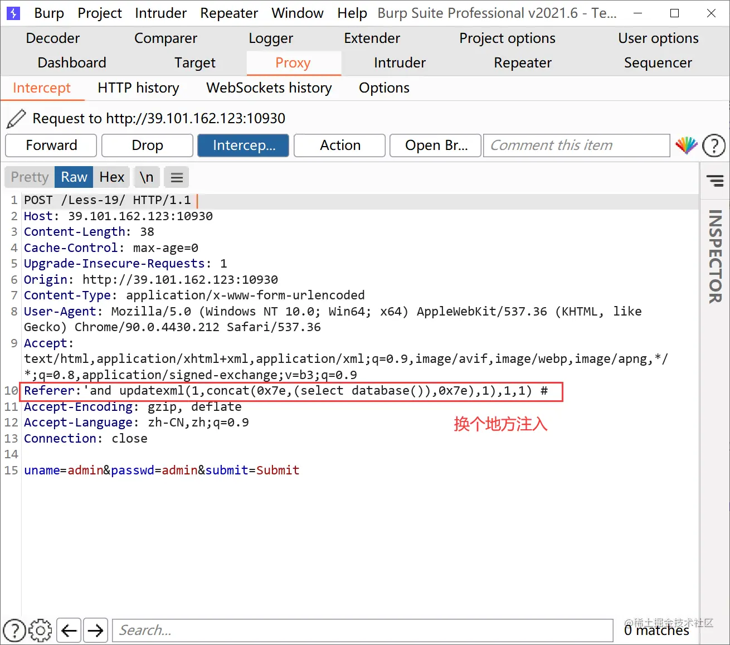730x645 pixels.
Task: Switch to the Raw view
Action: [x=74, y=177]
